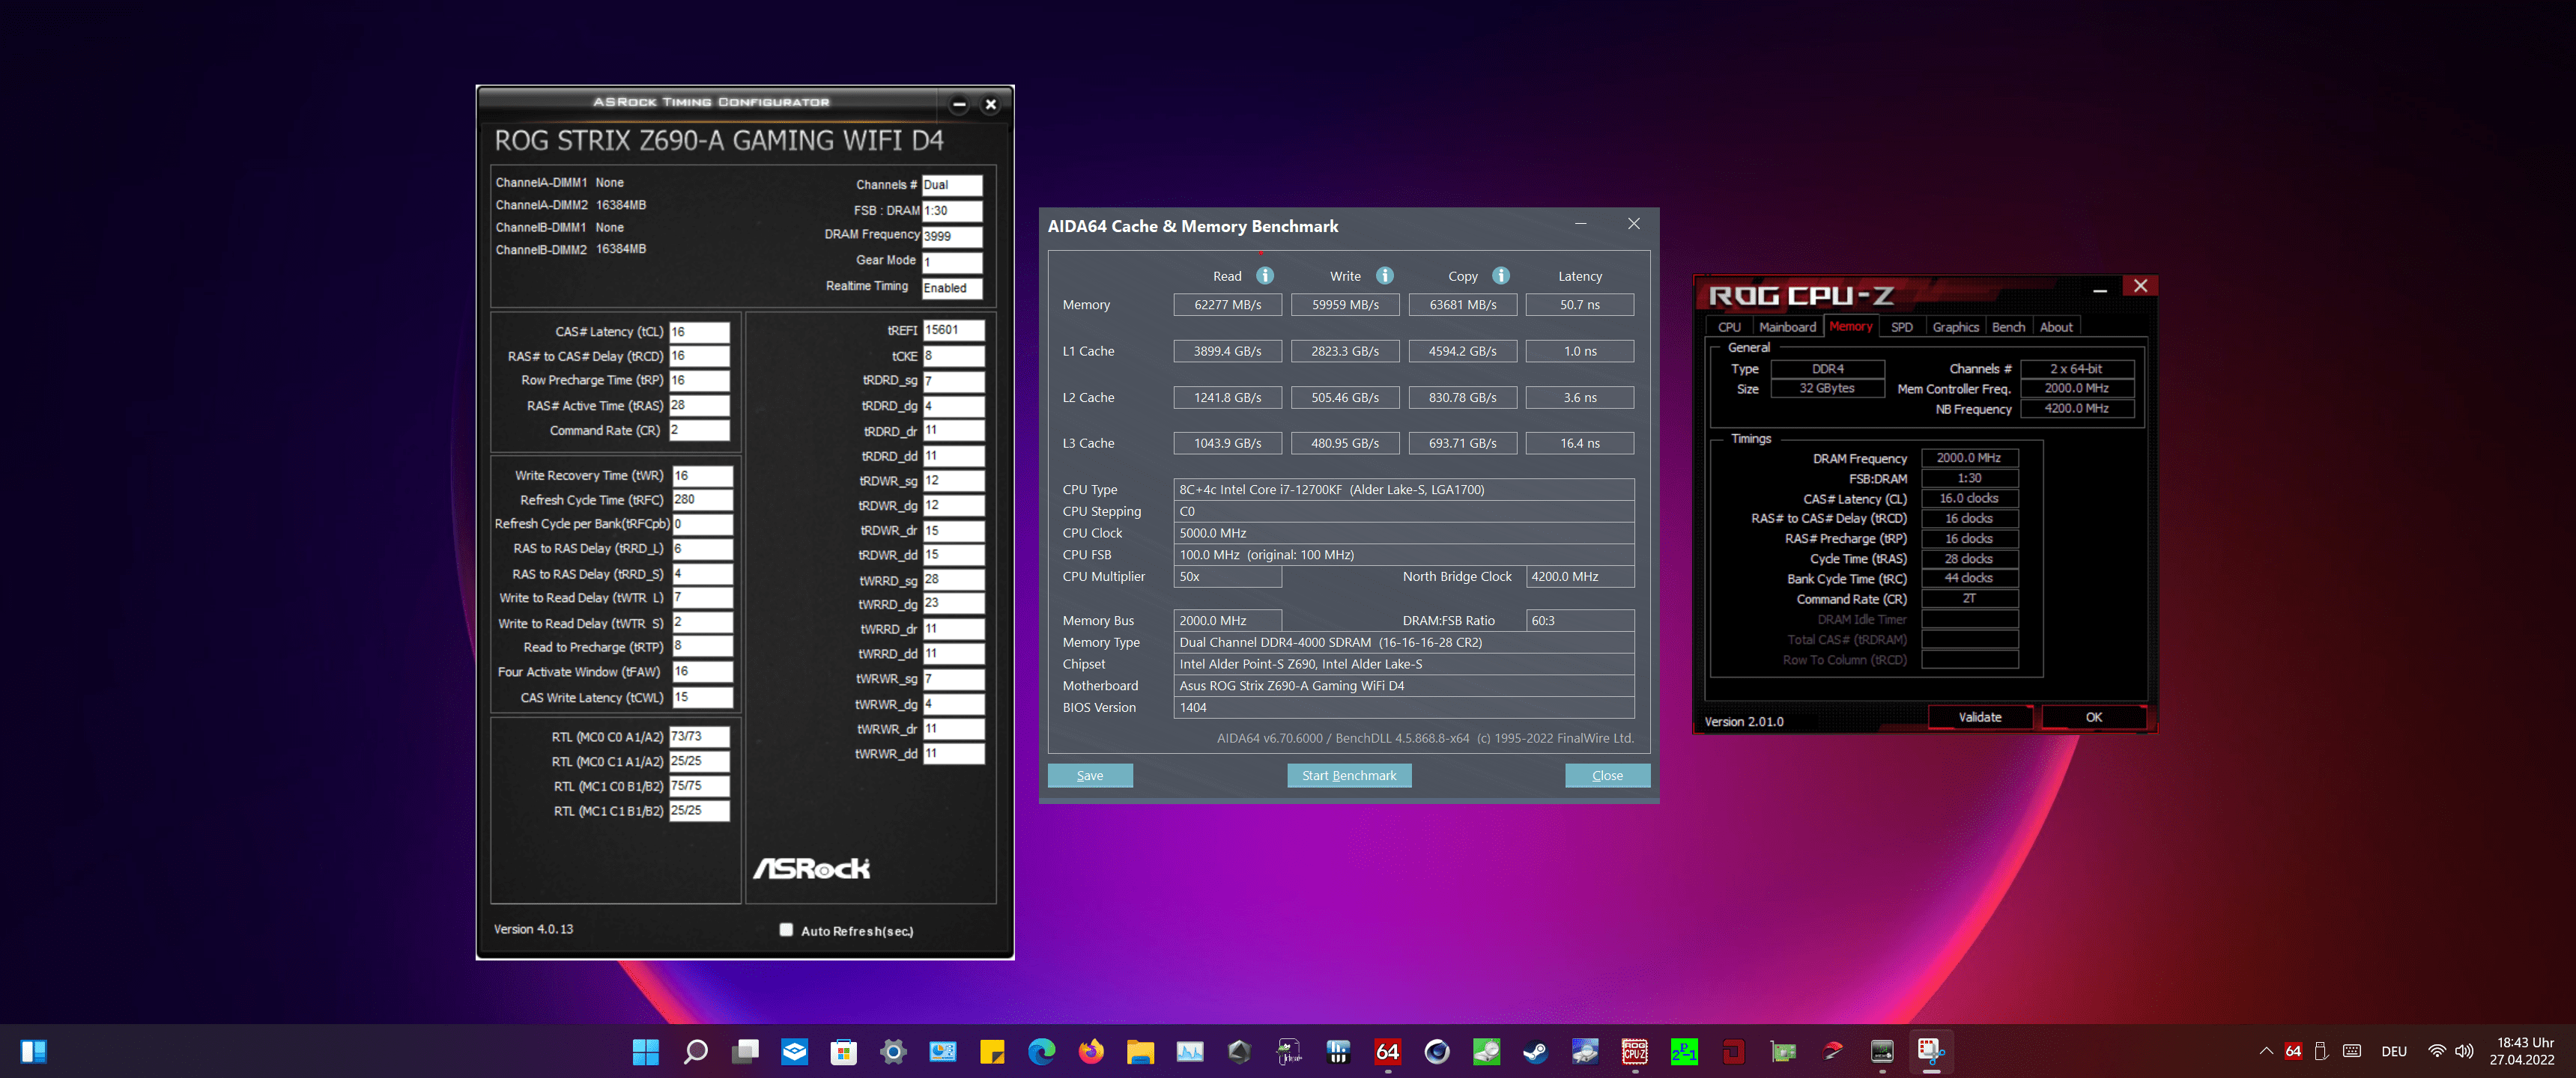2576x1078 pixels.
Task: Launch Microsoft Edge from the taskbar
Action: [x=1041, y=1051]
